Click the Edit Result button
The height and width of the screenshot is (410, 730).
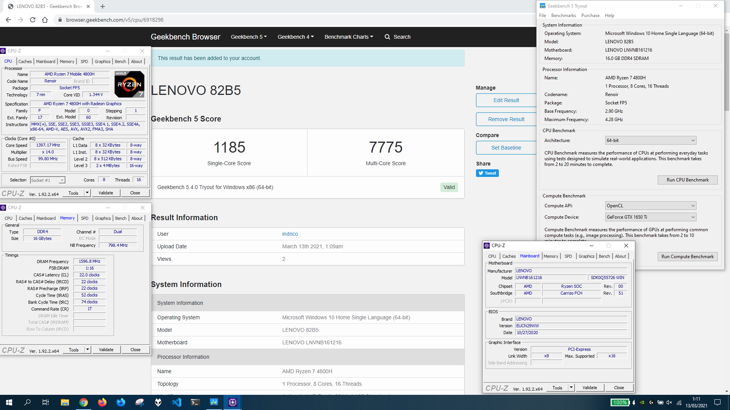(506, 100)
